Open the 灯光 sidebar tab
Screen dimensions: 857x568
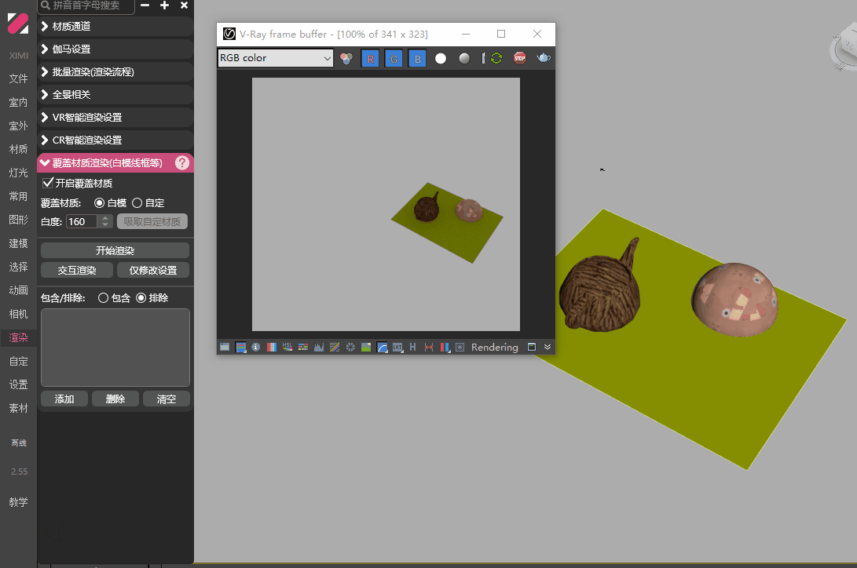18,173
